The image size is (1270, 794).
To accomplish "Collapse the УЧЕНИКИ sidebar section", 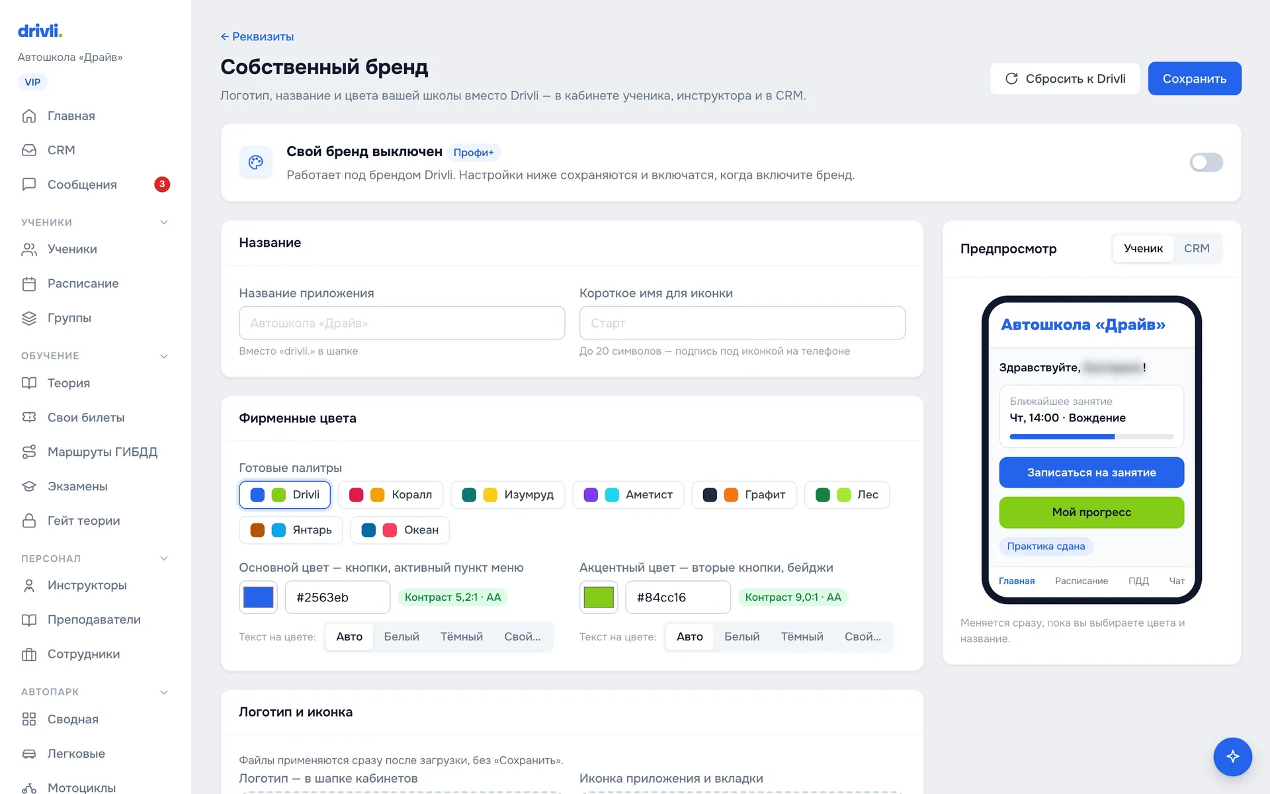I will point(164,222).
